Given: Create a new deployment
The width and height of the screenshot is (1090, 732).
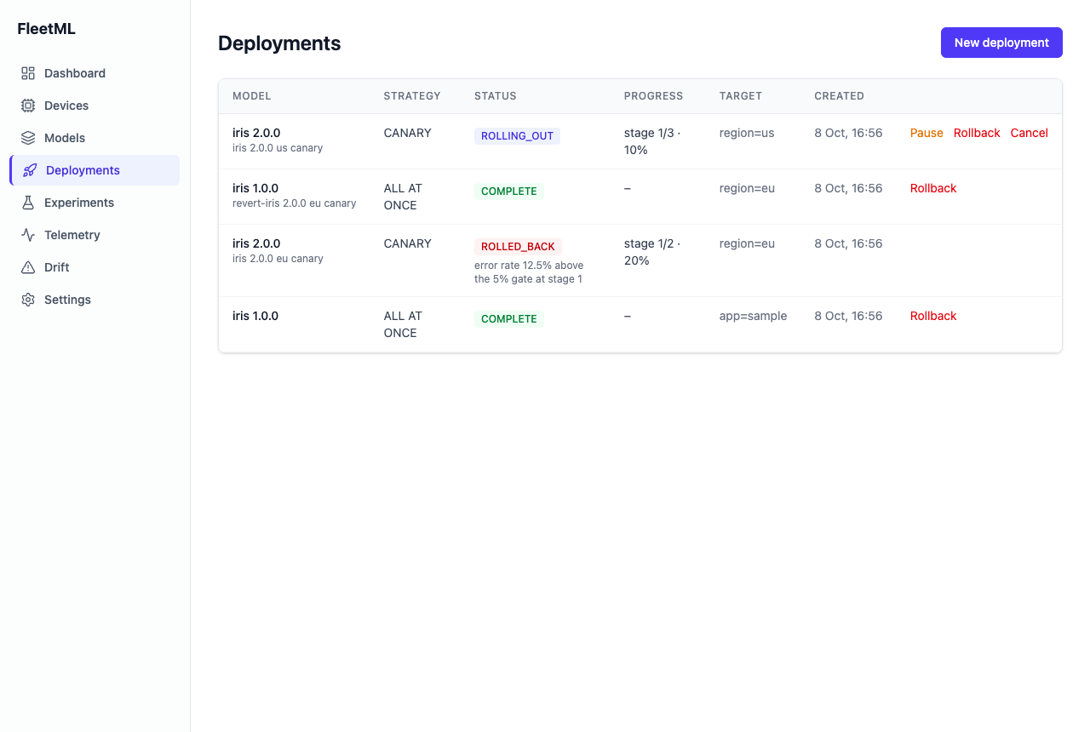Looking at the screenshot, I should coord(1001,43).
